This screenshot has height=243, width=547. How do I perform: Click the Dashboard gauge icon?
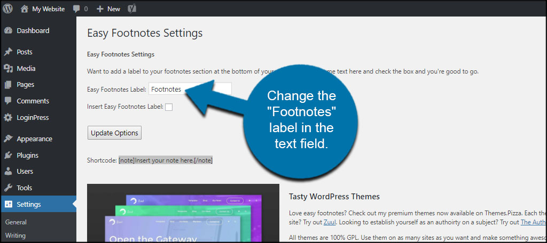pos(8,30)
